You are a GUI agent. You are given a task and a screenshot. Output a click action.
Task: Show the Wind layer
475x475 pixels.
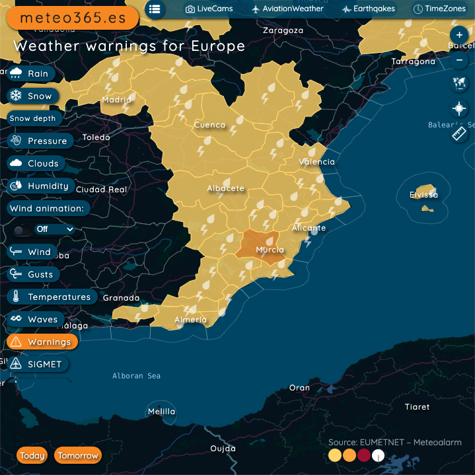(32, 252)
